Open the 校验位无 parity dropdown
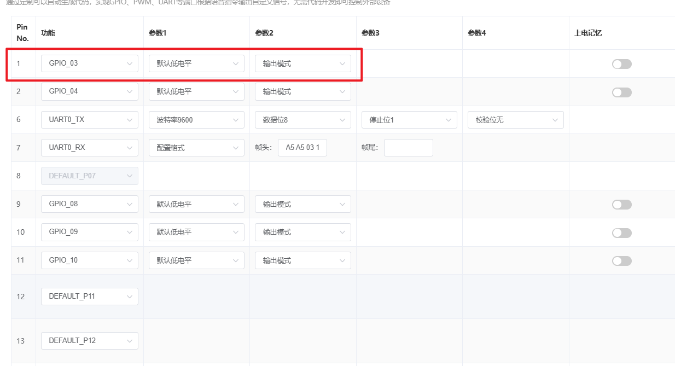This screenshot has width=675, height=366. coord(515,119)
